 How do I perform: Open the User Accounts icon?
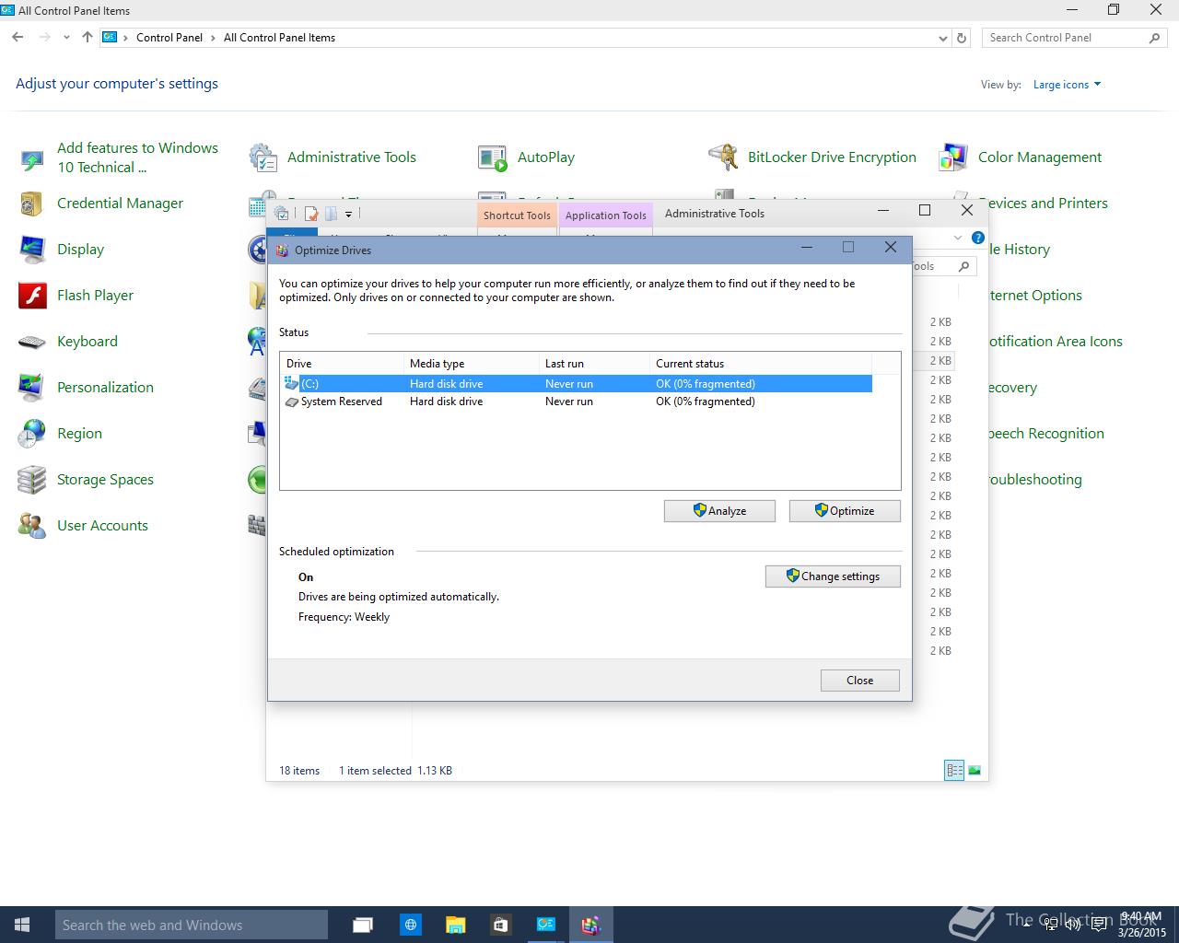(32, 526)
